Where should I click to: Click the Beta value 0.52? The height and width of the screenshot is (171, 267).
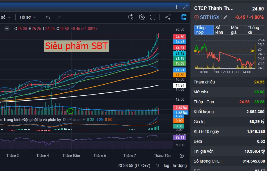pos(261,141)
